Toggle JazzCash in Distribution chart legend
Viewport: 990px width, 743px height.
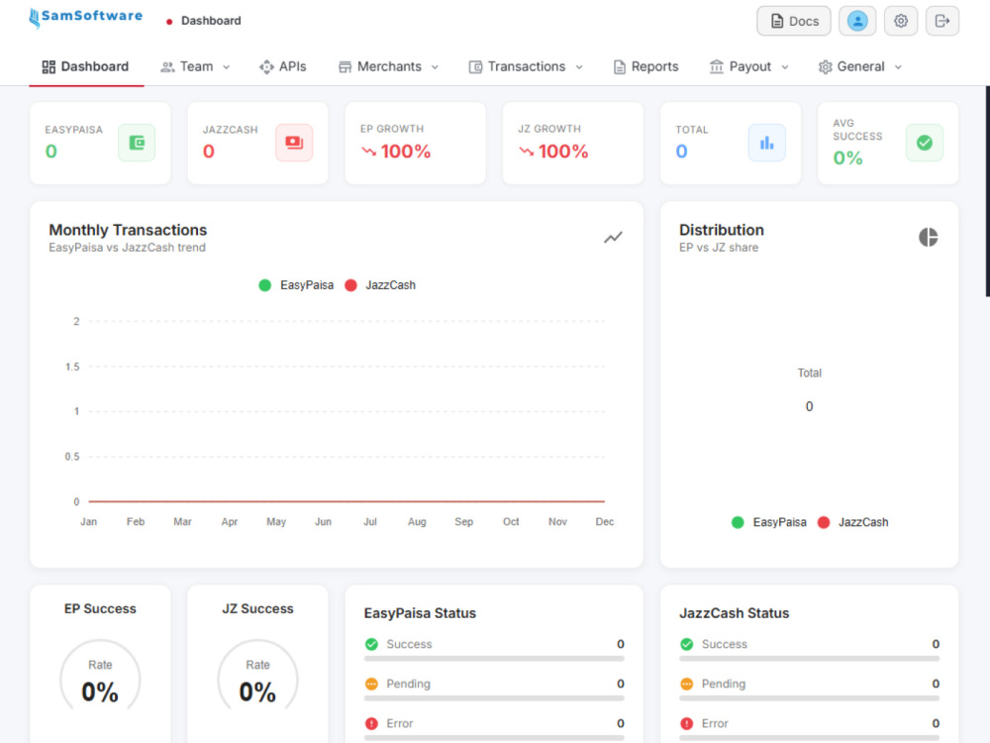pyautogui.click(x=852, y=522)
